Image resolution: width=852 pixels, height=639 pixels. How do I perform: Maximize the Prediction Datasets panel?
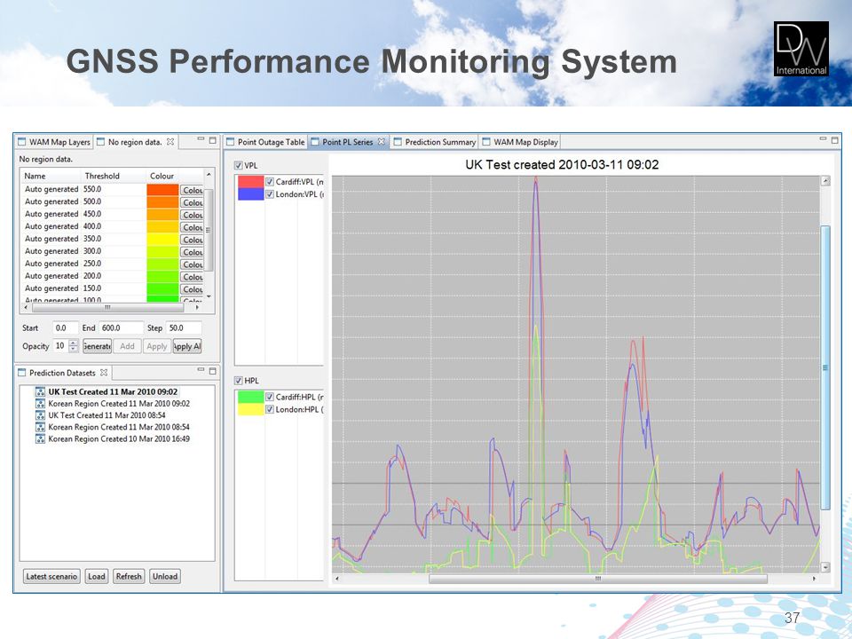[x=212, y=371]
